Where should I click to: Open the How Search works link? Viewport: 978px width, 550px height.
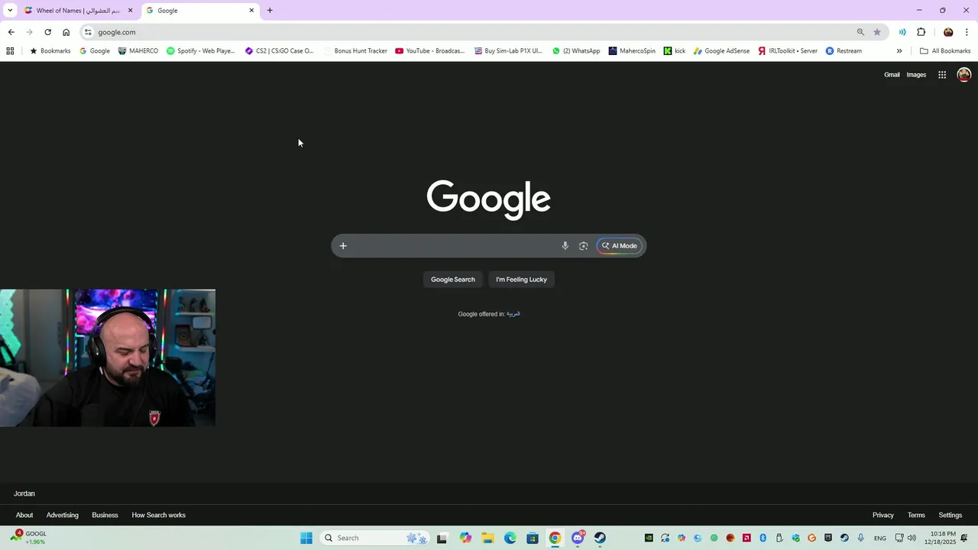(x=159, y=515)
